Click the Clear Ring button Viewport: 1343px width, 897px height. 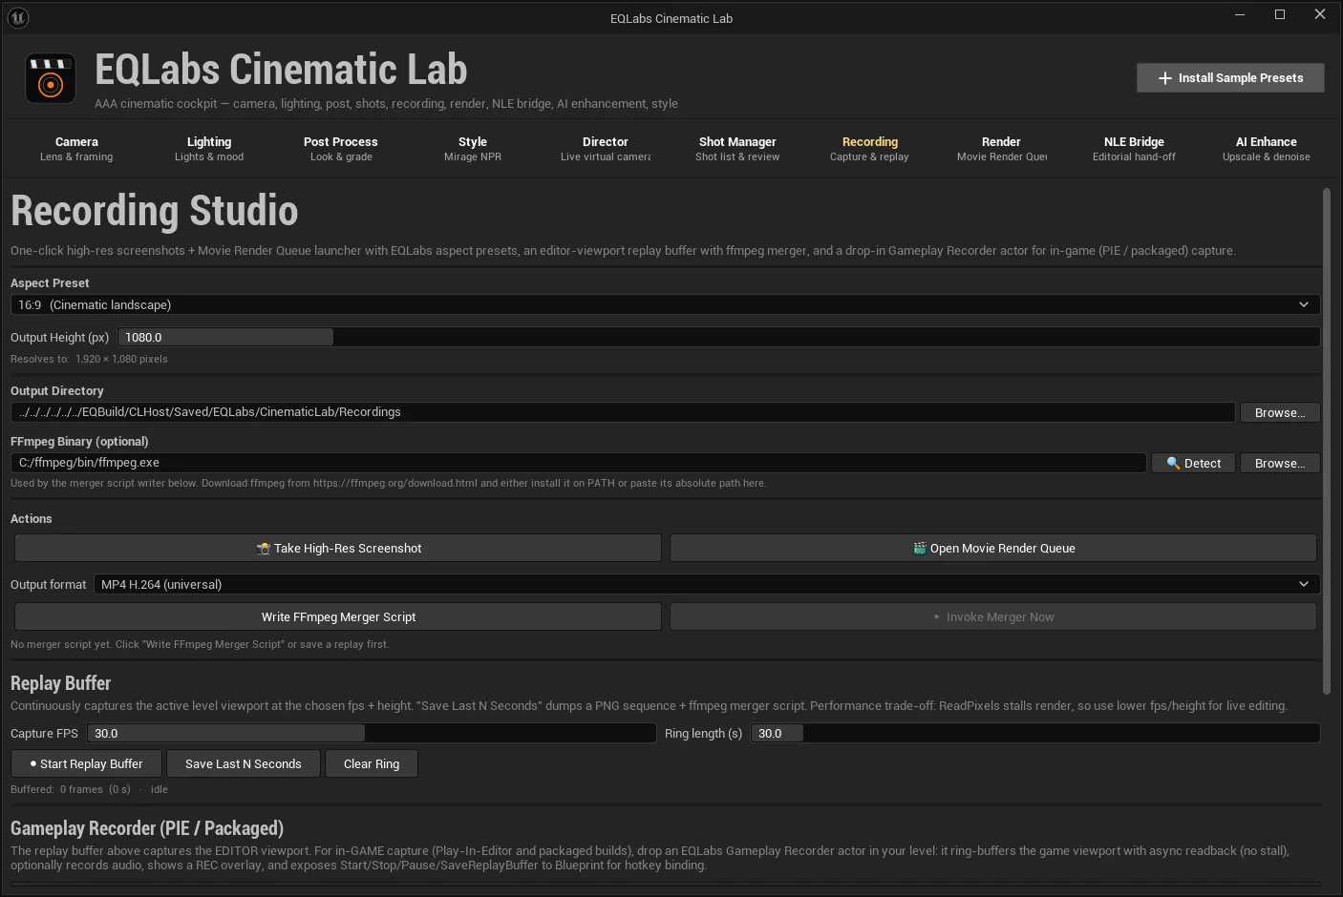(x=372, y=764)
